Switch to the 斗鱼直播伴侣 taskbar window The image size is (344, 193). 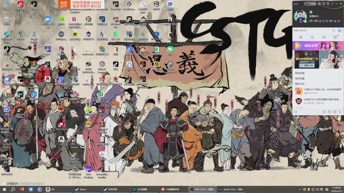click(x=174, y=189)
